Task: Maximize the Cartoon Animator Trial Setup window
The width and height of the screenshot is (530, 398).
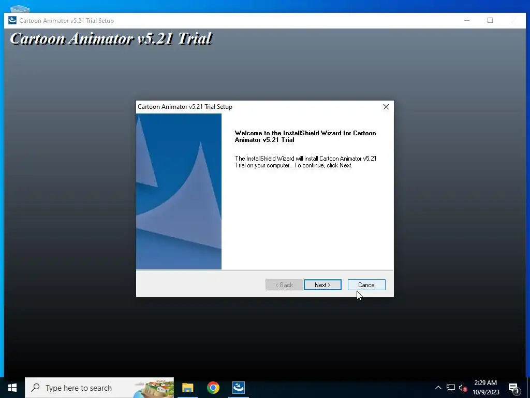Action: pos(490,21)
